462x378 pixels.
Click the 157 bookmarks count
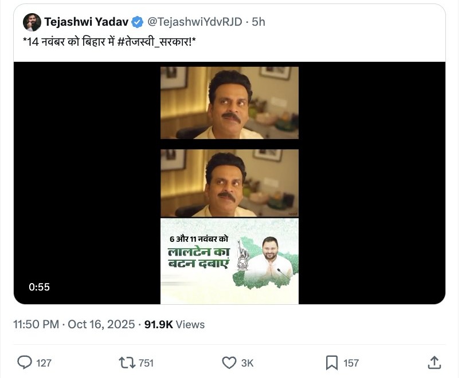[x=351, y=363]
